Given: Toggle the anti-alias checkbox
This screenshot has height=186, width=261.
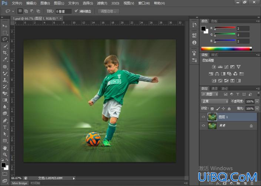Looking at the screenshot, I should [76, 11].
